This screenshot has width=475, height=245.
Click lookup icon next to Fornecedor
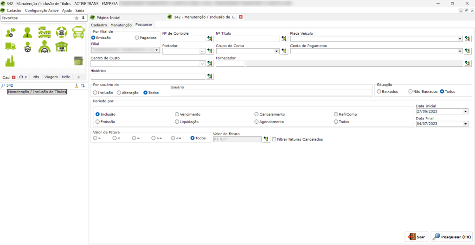point(468,63)
